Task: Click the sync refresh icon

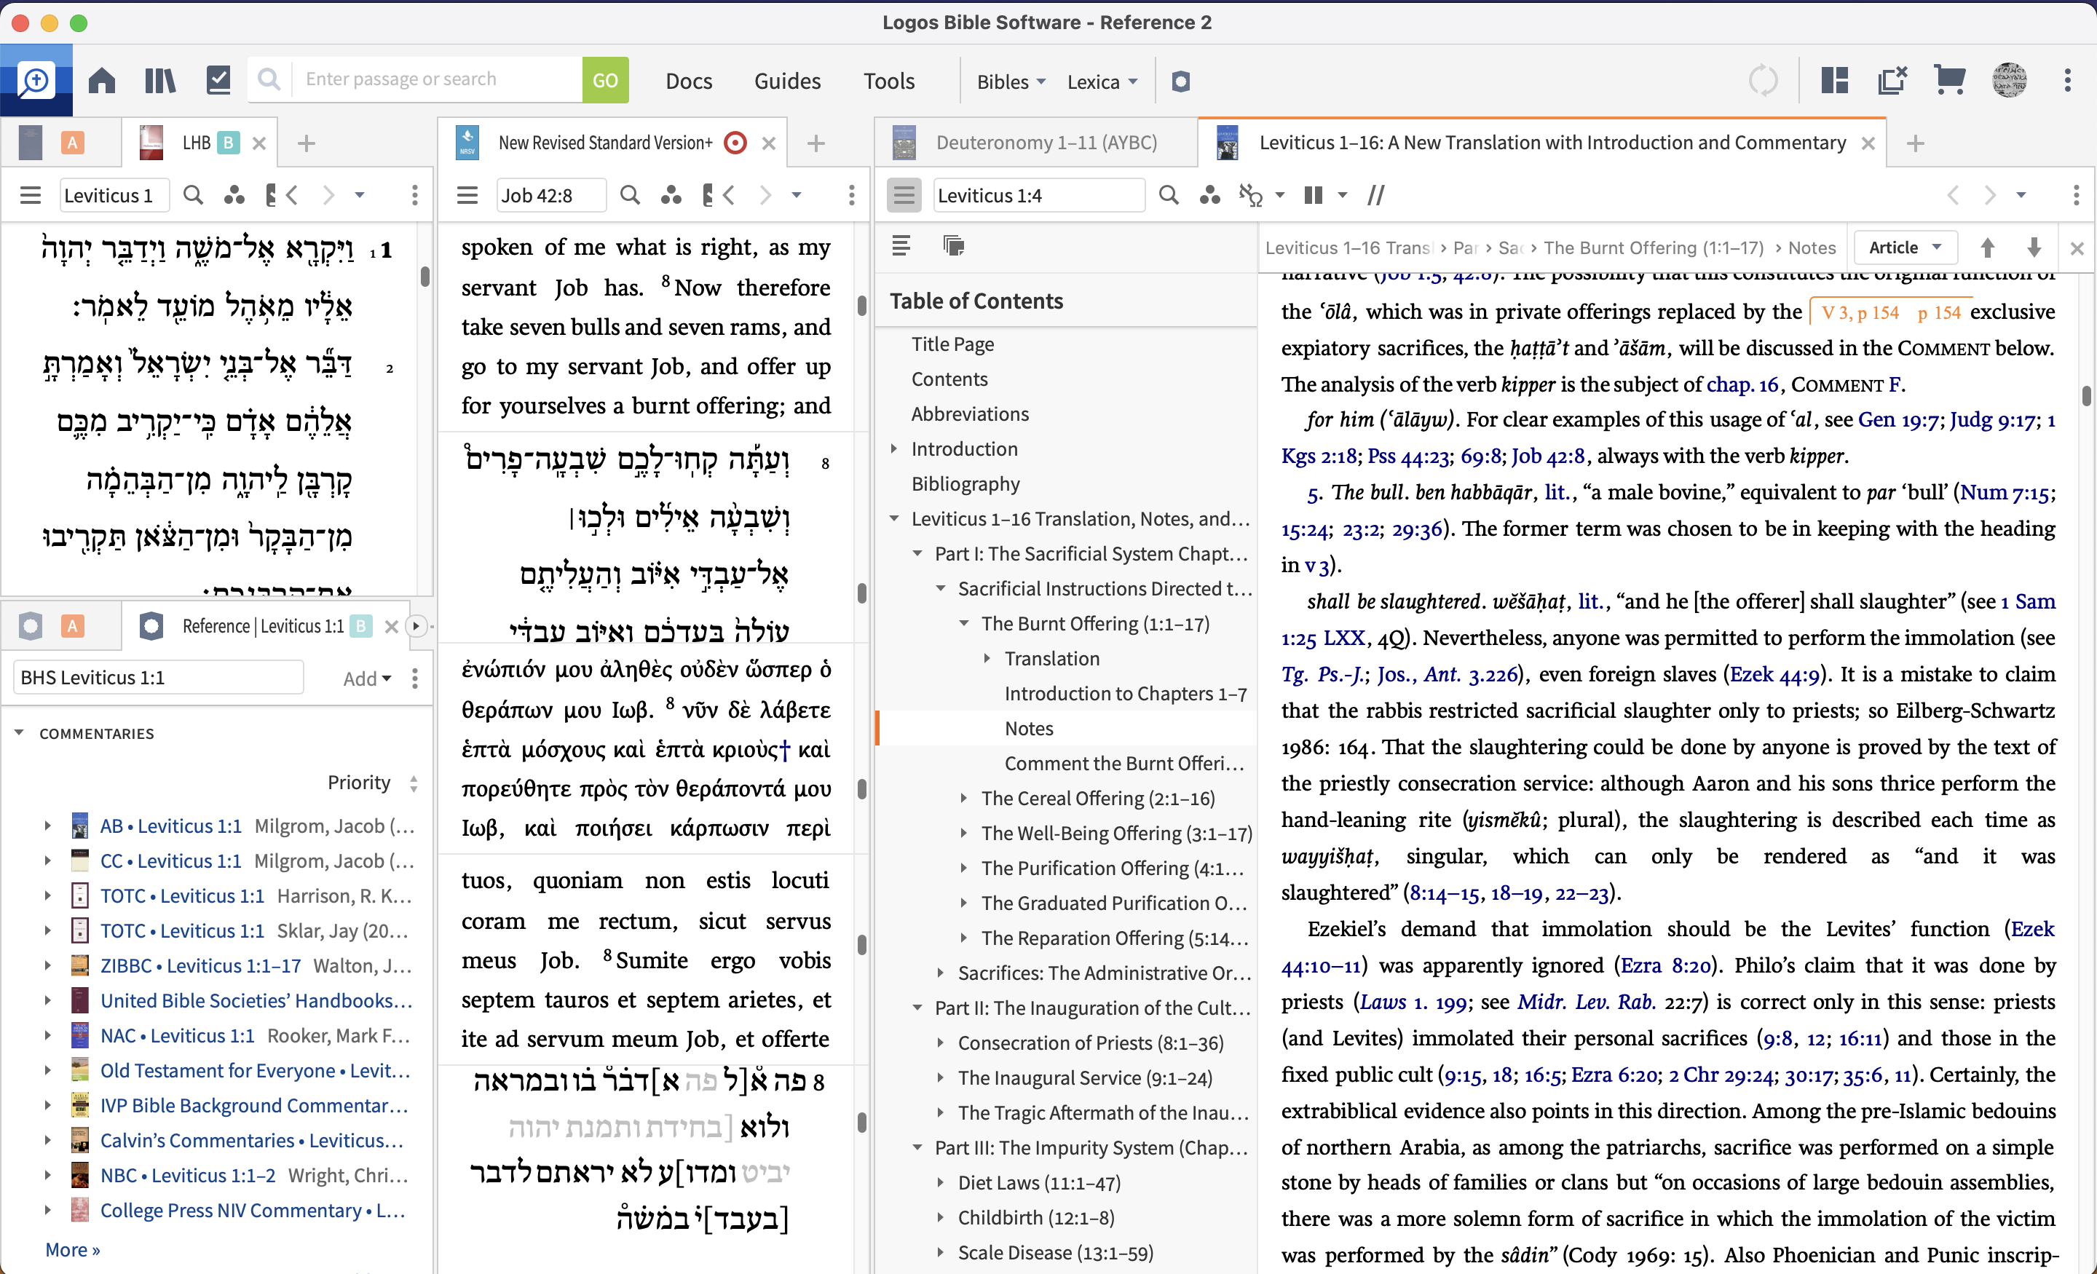Action: [1763, 81]
